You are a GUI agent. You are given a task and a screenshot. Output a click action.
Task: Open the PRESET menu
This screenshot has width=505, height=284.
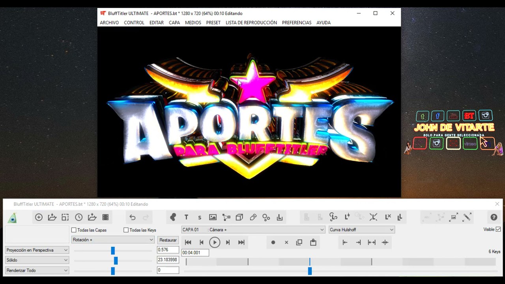[x=213, y=23]
